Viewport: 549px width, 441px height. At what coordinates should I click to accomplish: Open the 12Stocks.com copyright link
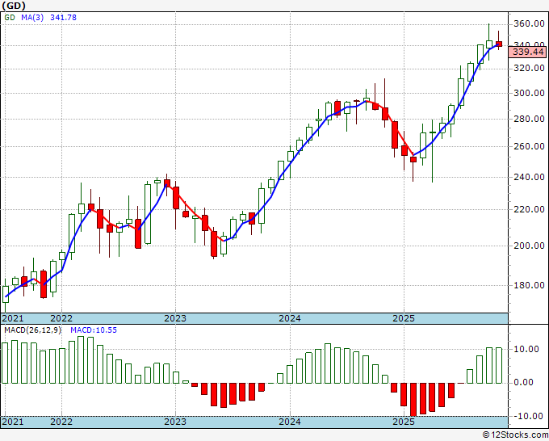[515, 435]
